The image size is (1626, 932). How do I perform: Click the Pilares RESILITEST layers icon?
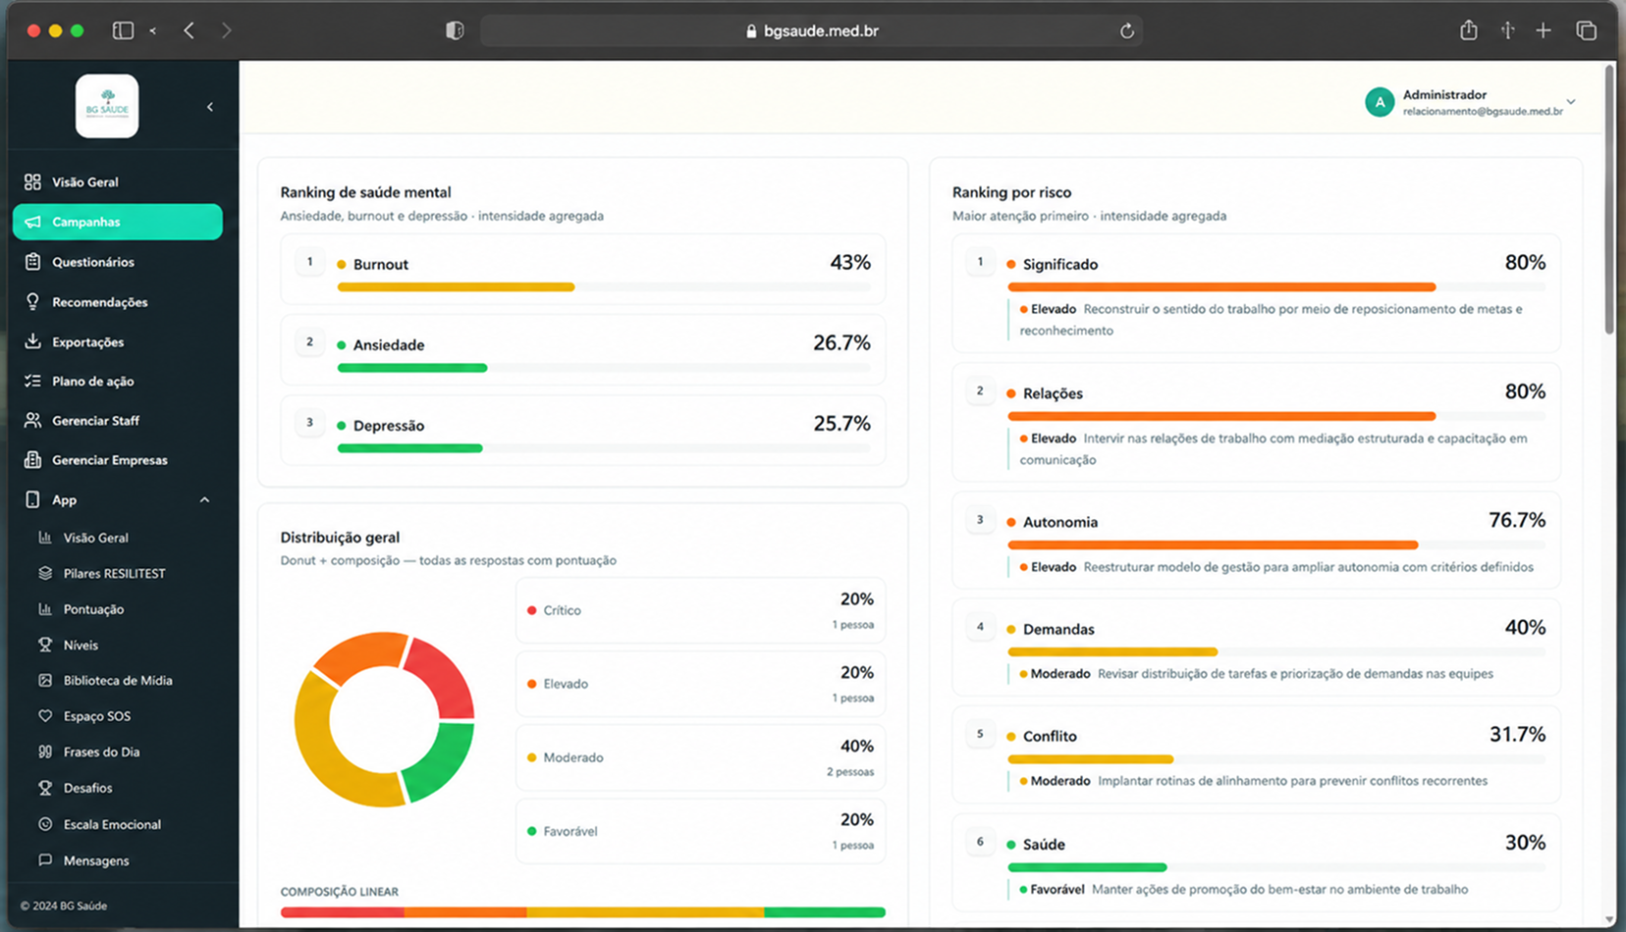coord(45,573)
